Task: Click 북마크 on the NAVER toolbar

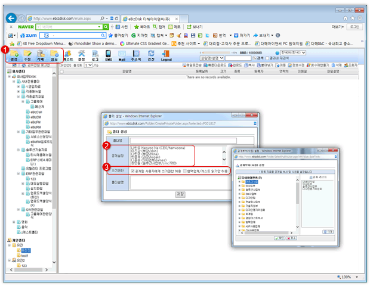Action: pyautogui.click(x=142, y=27)
